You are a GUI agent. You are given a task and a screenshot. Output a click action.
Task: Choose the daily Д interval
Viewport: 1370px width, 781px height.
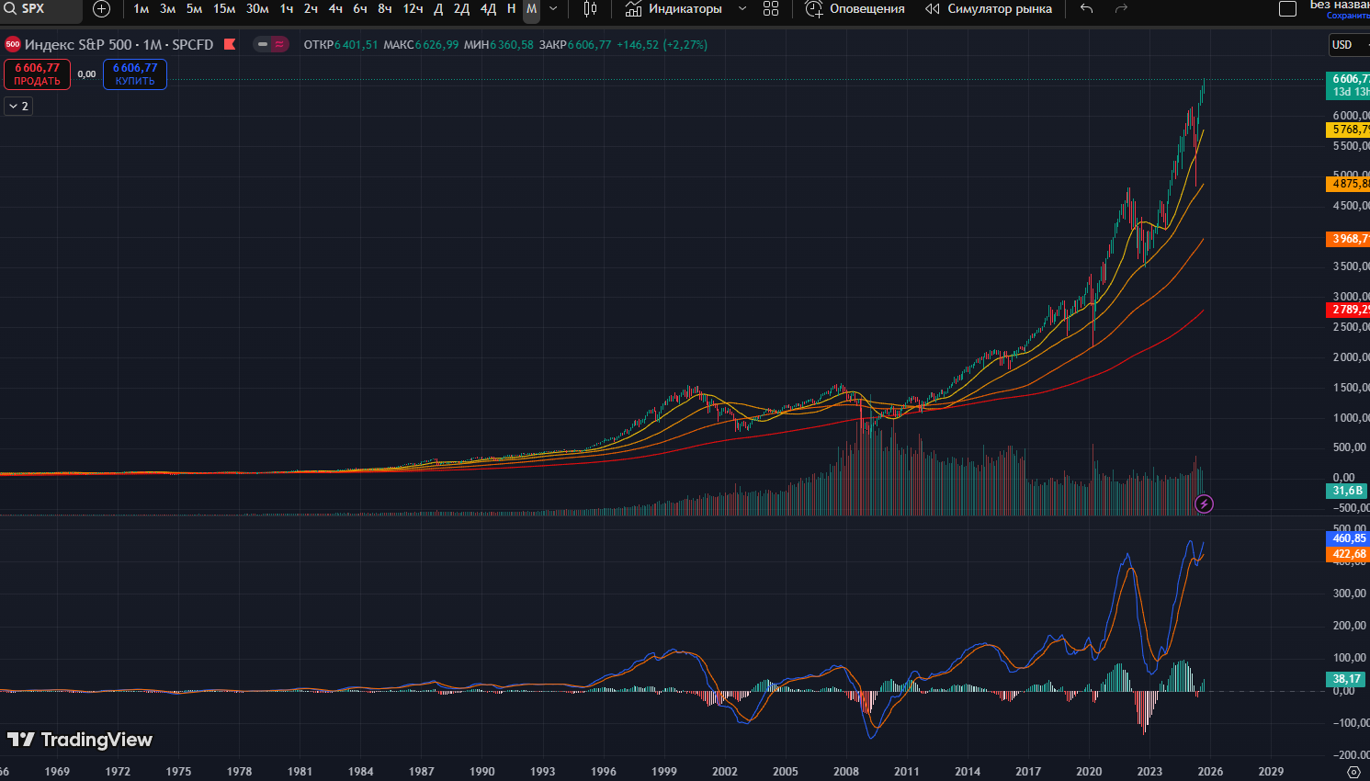(438, 9)
